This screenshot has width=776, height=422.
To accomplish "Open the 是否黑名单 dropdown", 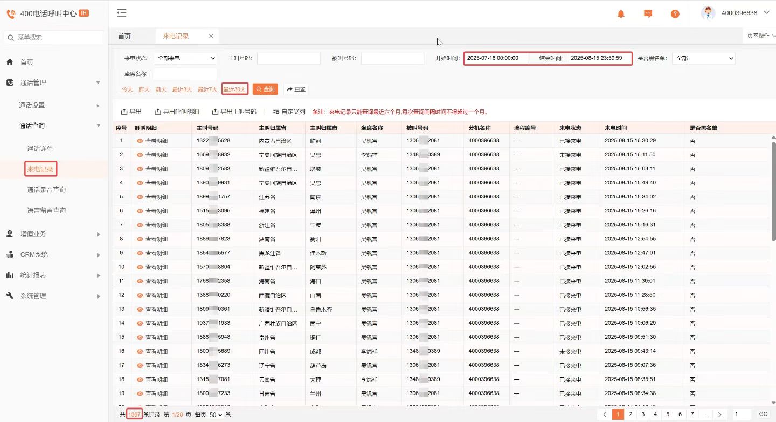I will (703, 58).
